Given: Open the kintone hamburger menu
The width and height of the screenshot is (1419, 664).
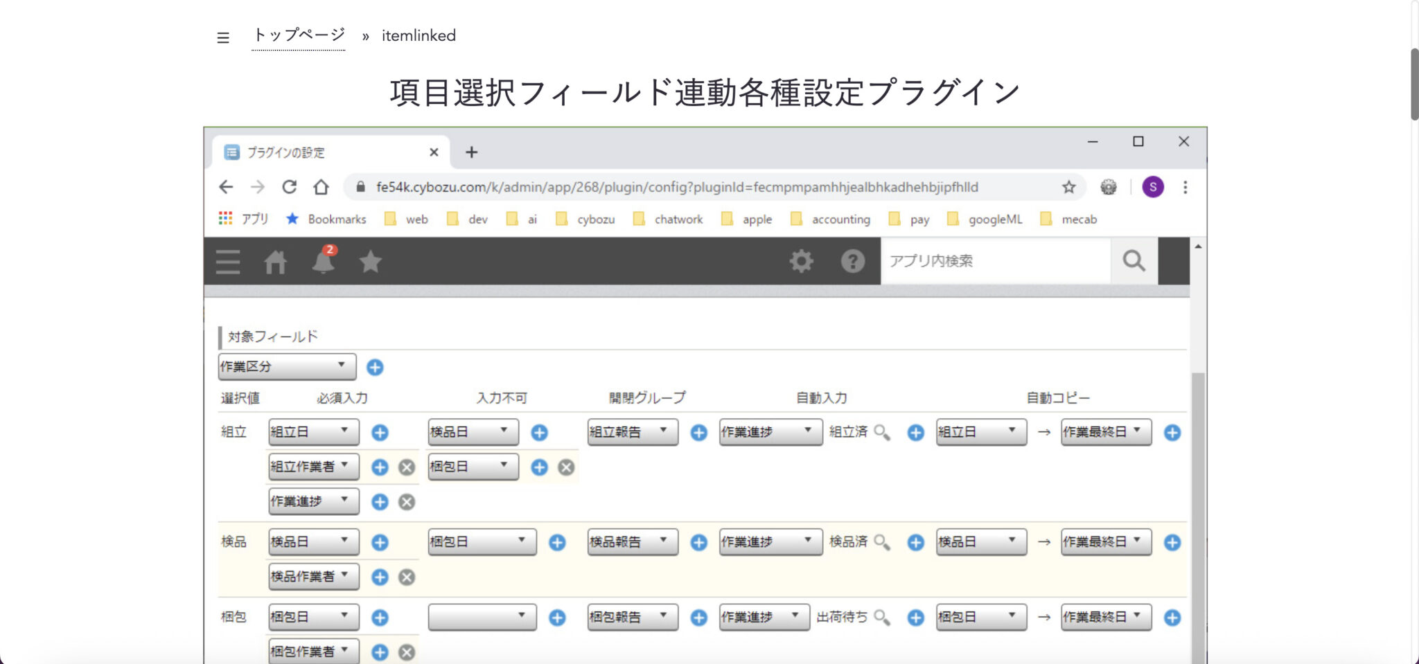Looking at the screenshot, I should 227,262.
